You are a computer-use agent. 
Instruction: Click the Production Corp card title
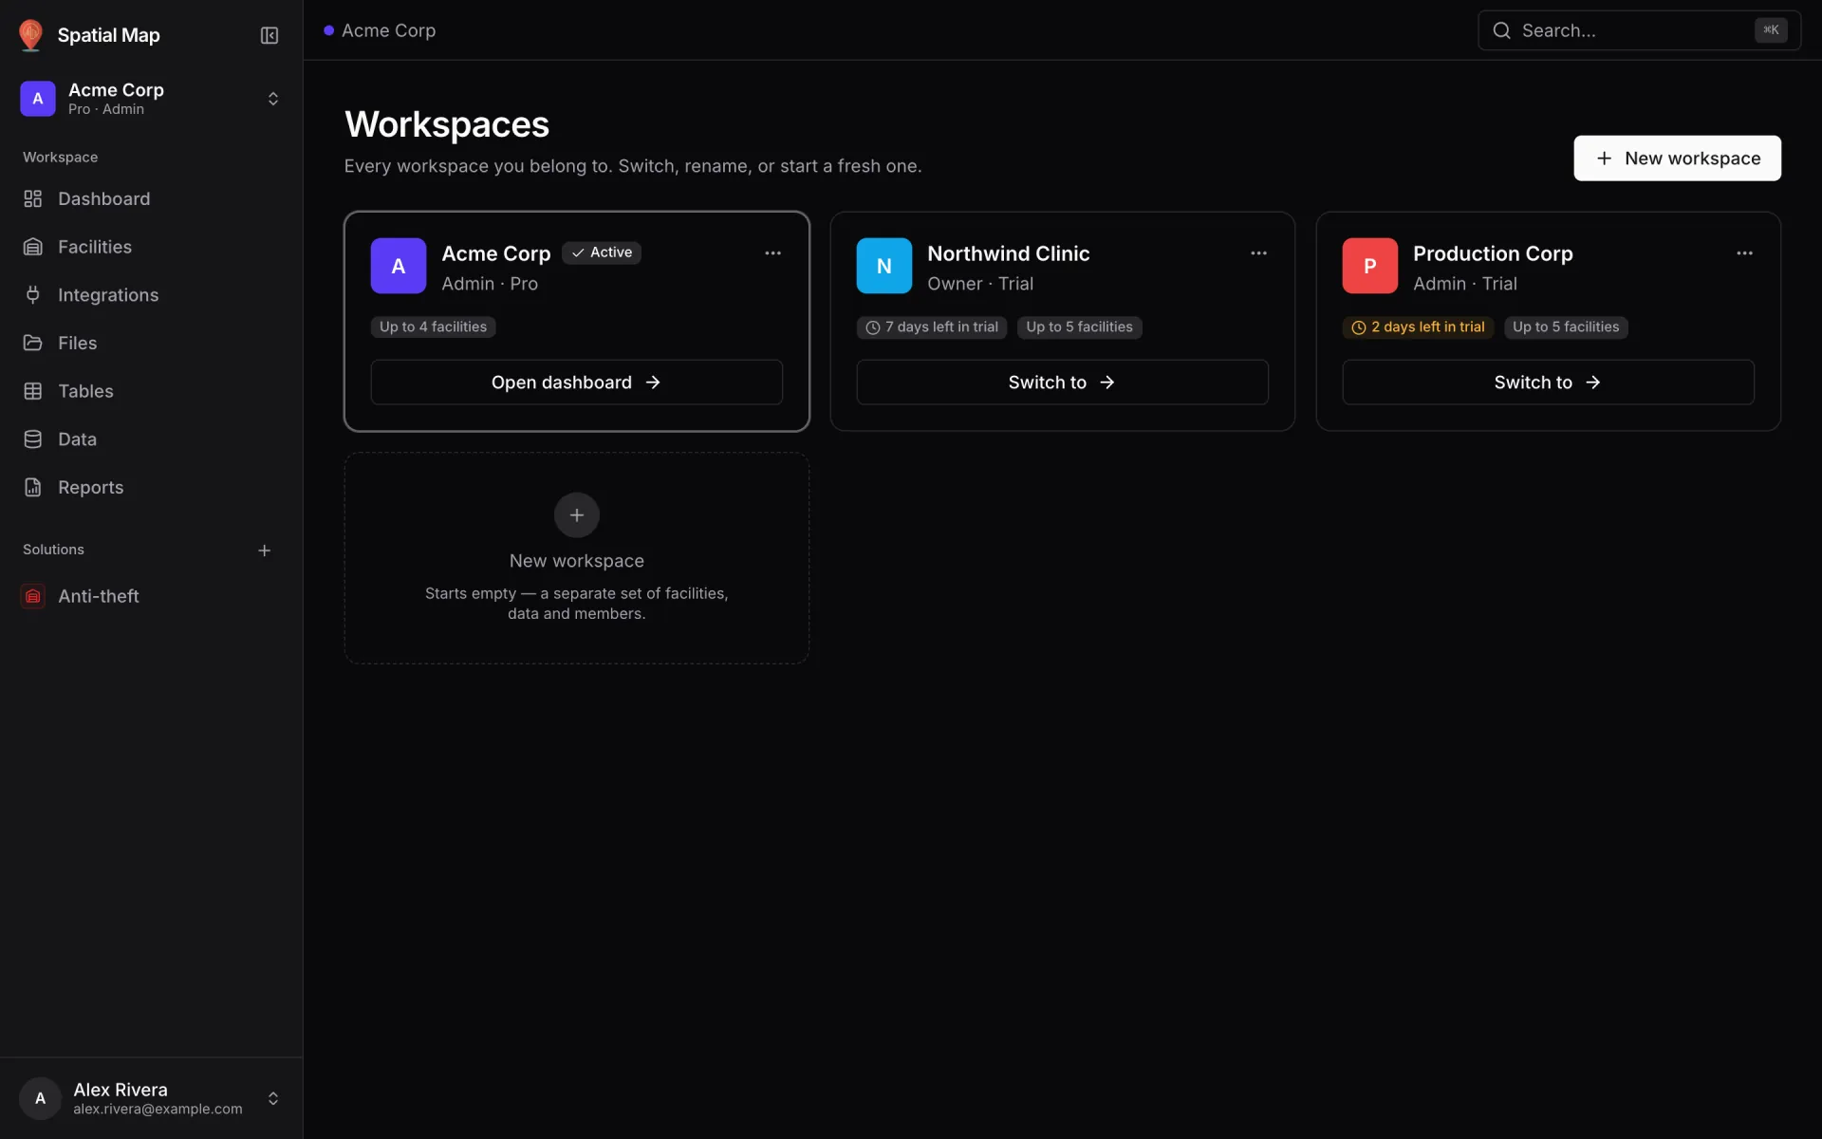[x=1493, y=253]
